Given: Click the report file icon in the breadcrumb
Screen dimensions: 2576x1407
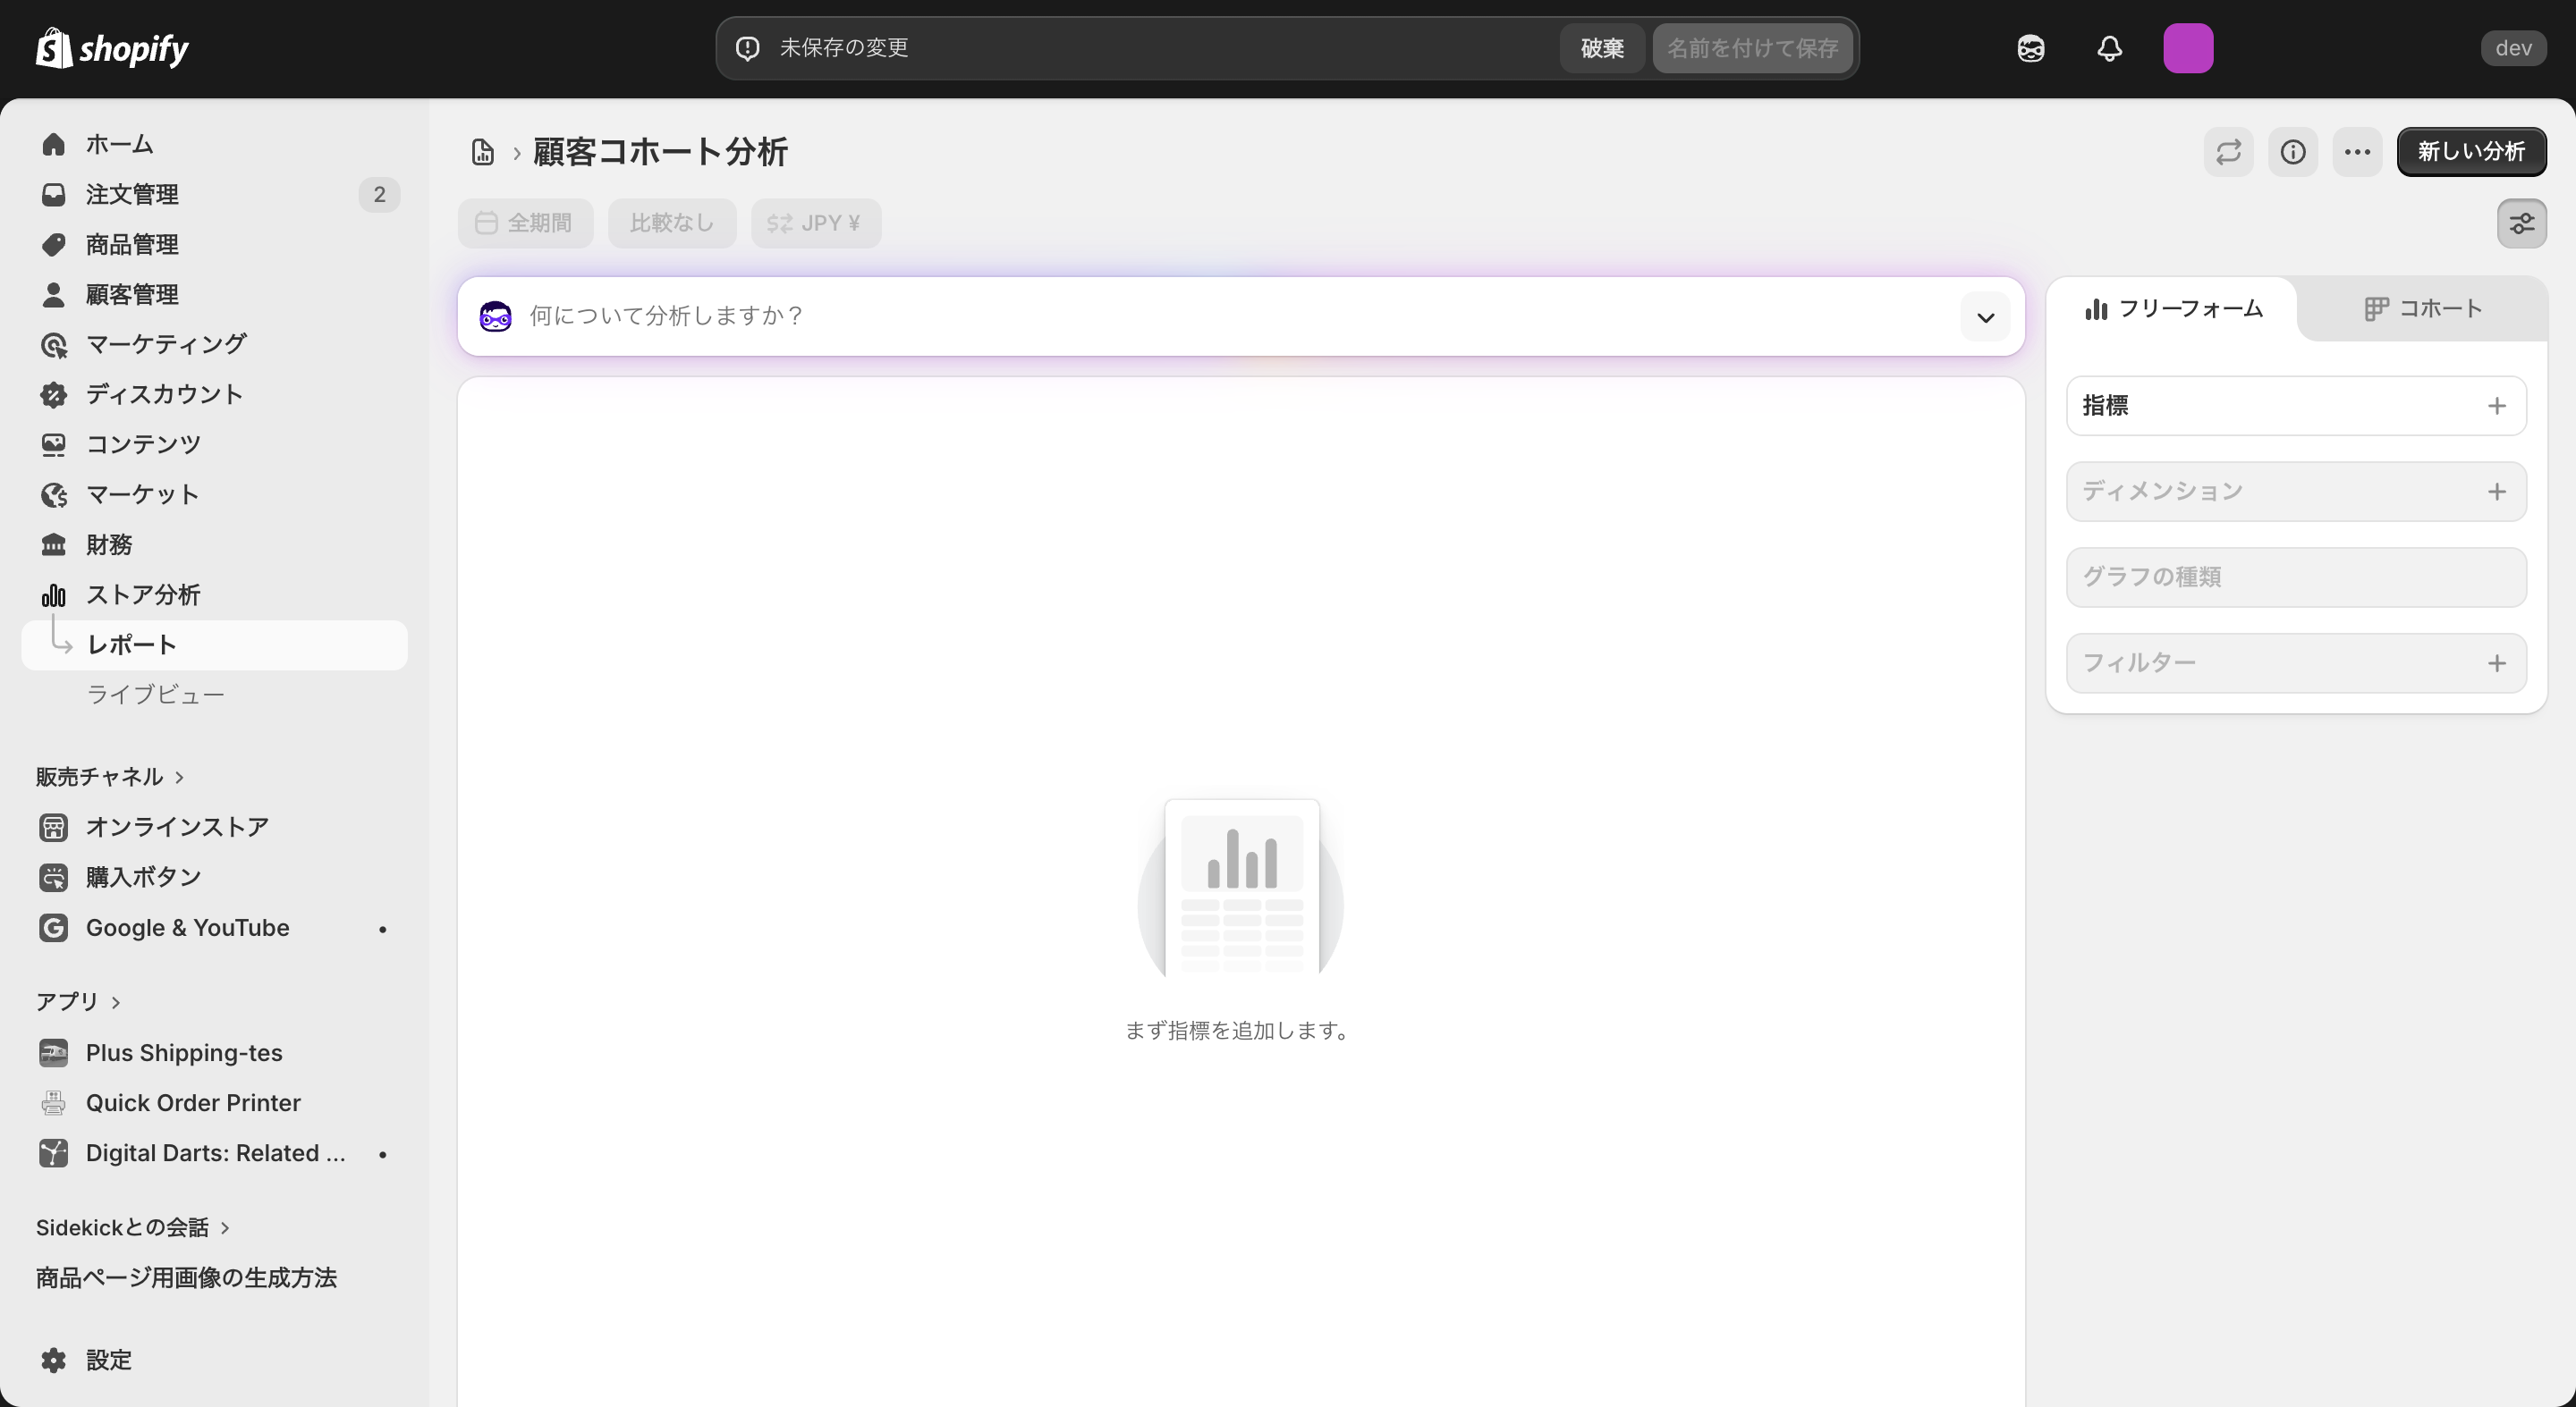Looking at the screenshot, I should point(483,151).
